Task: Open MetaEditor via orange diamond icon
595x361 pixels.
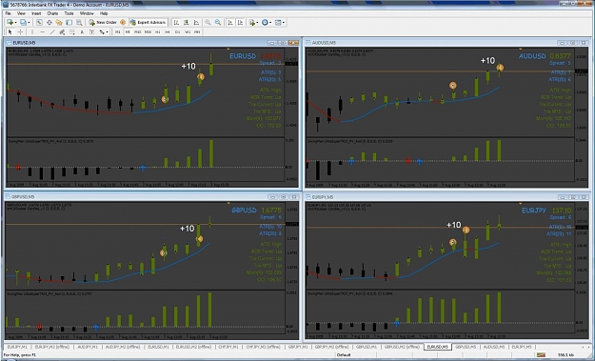Action: pos(123,23)
